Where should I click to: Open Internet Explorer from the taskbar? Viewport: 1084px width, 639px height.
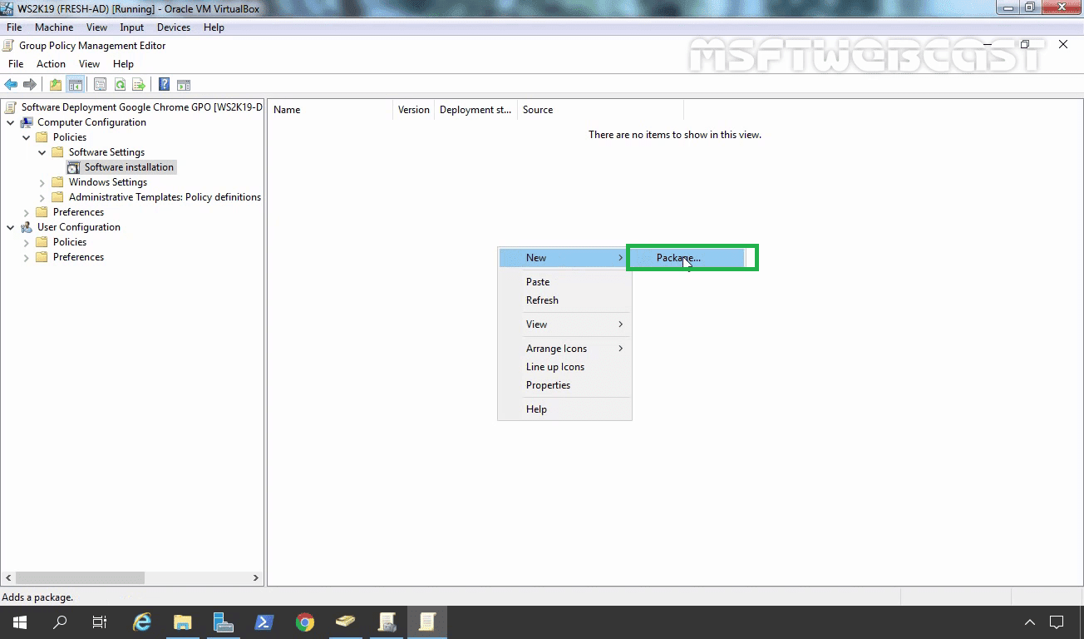click(142, 622)
